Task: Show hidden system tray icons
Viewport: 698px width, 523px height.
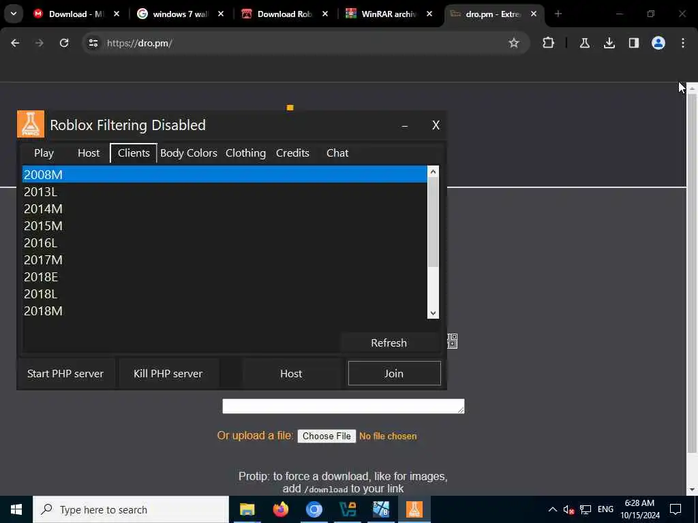Action: 552,509
